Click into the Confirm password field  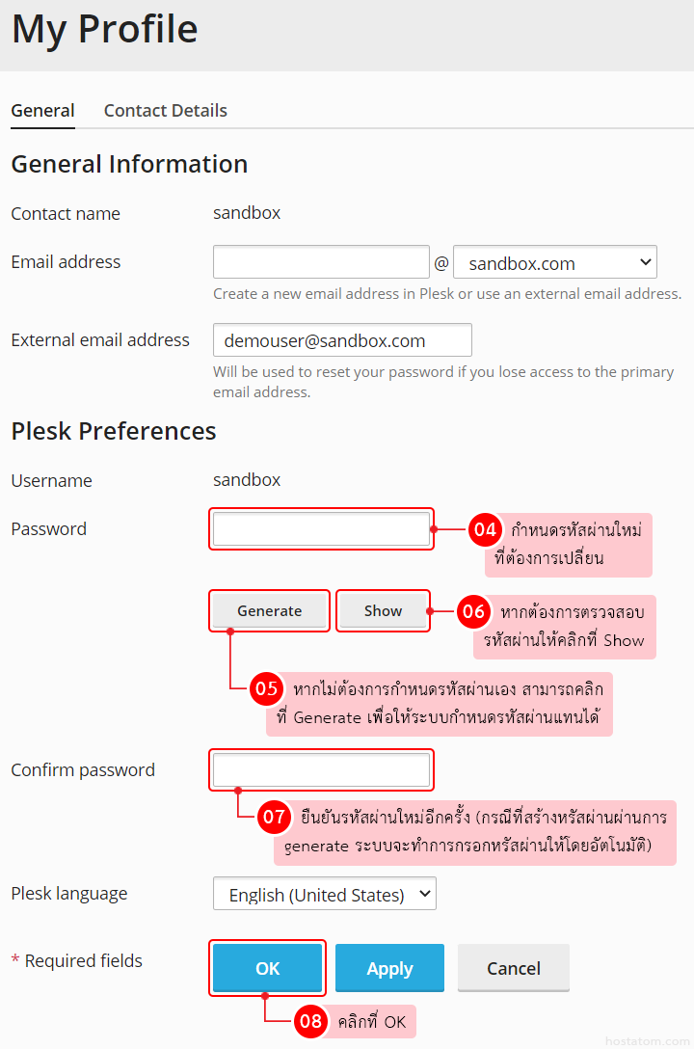pos(321,769)
